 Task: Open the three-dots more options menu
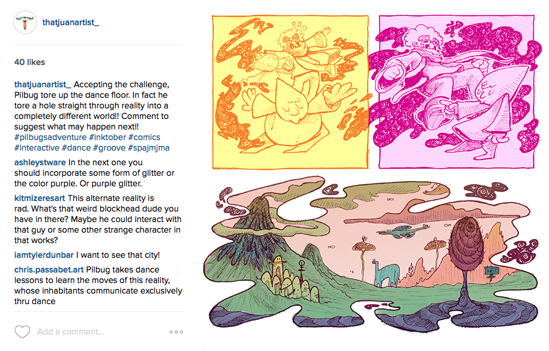(176, 332)
